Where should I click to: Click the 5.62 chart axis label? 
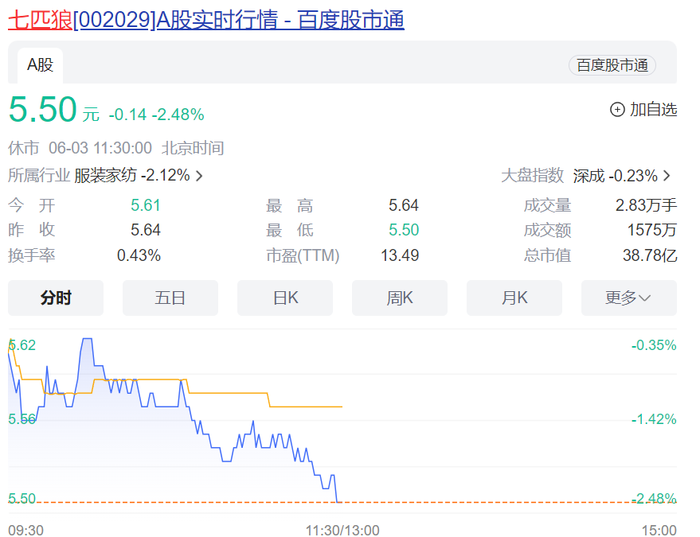tap(22, 344)
